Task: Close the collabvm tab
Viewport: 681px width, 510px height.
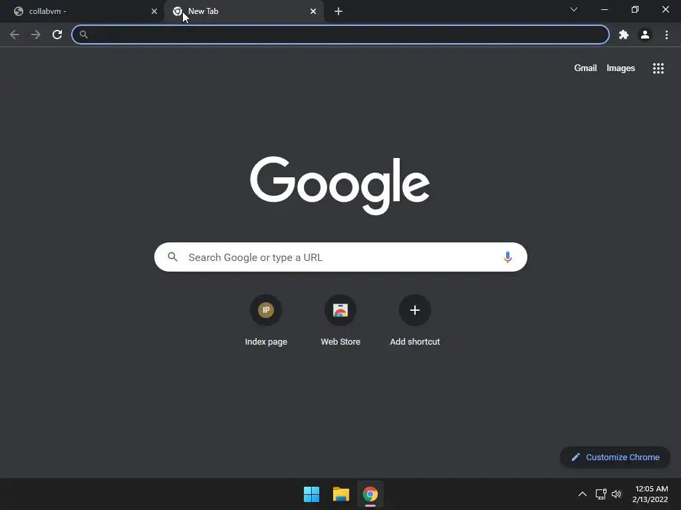Action: pyautogui.click(x=154, y=11)
